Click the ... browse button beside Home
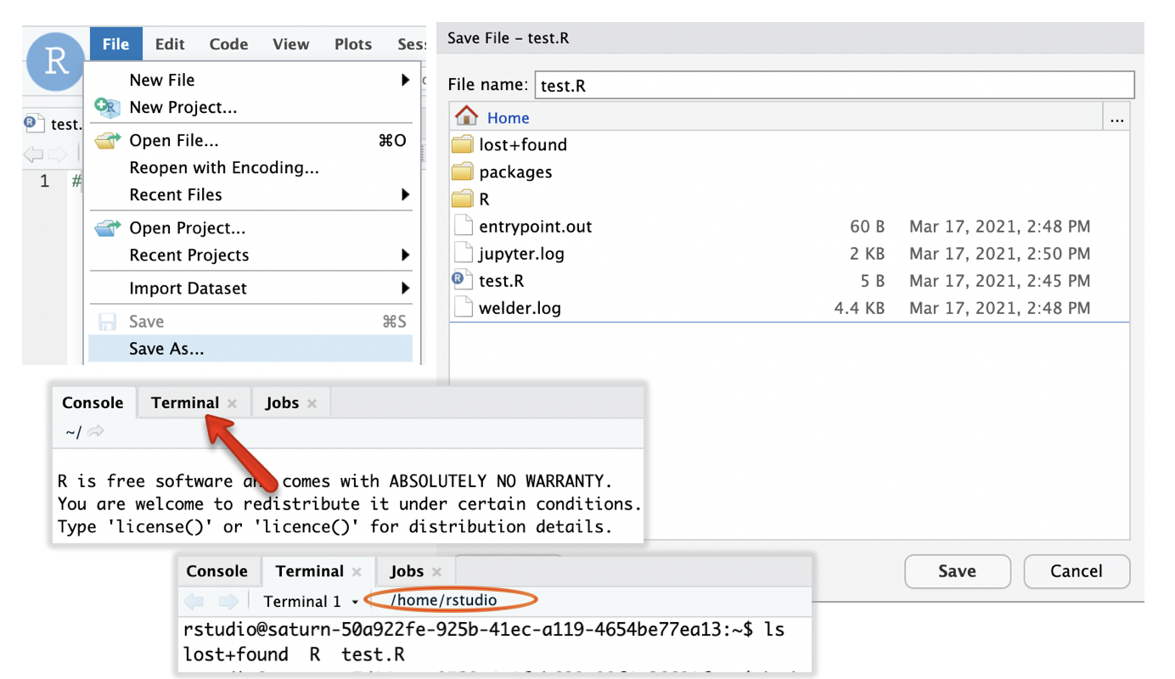This screenshot has height=679, width=1175. coord(1116,118)
